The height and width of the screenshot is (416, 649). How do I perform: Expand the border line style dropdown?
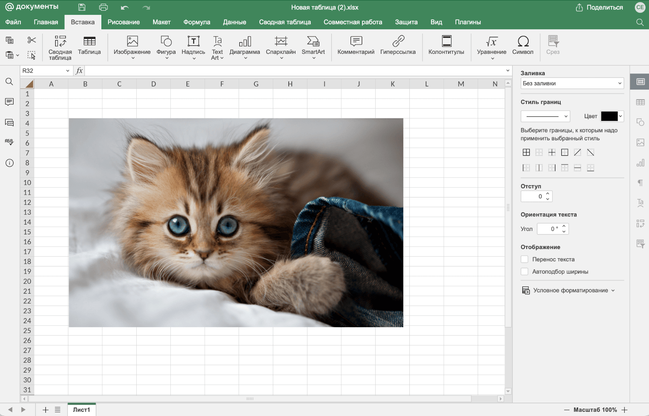click(545, 116)
